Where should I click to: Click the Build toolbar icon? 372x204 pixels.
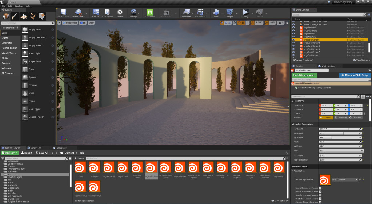point(216,13)
